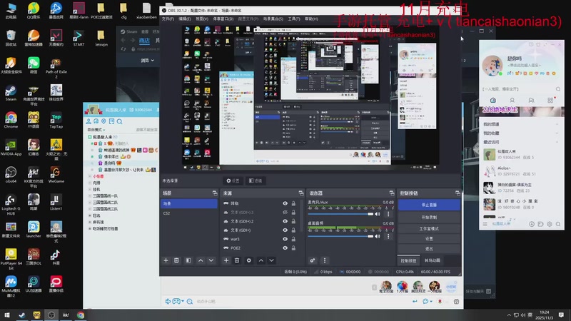The height and width of the screenshot is (321, 571).
Task: Collapse 我的频道 section in YY panel
Action: pos(557,124)
